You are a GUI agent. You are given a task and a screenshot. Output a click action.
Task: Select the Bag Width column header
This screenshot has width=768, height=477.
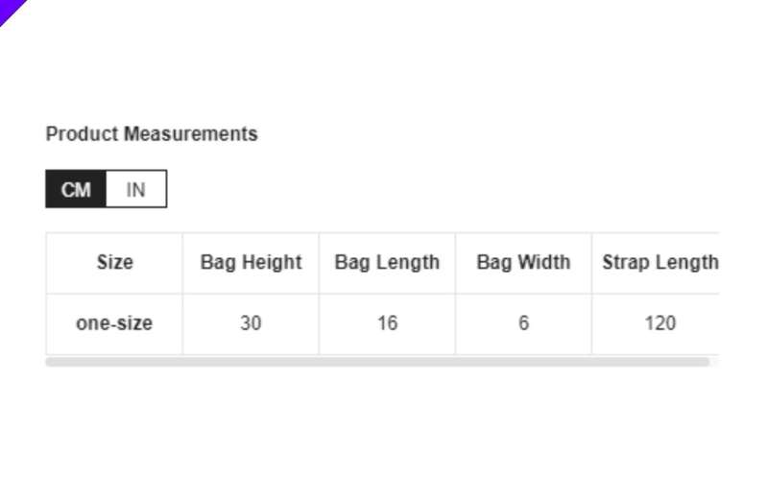coord(523,263)
